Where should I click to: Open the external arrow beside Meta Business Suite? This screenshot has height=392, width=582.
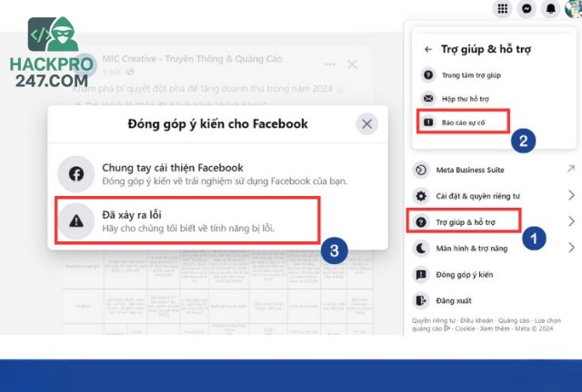pos(571,169)
